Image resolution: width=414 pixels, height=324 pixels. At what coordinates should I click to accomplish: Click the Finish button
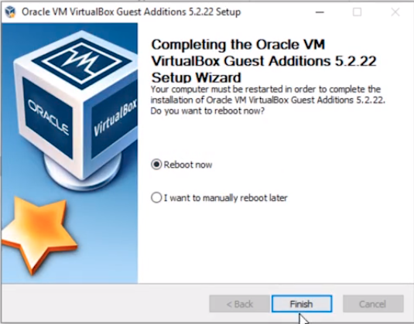pos(302,304)
